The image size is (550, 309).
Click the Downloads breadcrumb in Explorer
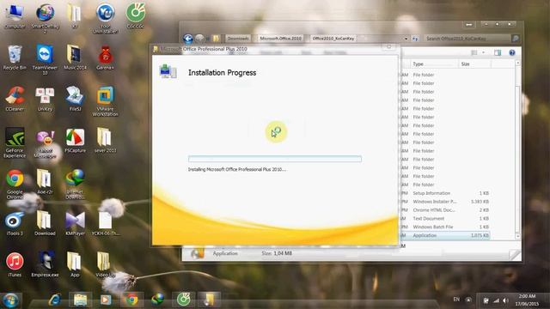pyautogui.click(x=238, y=38)
